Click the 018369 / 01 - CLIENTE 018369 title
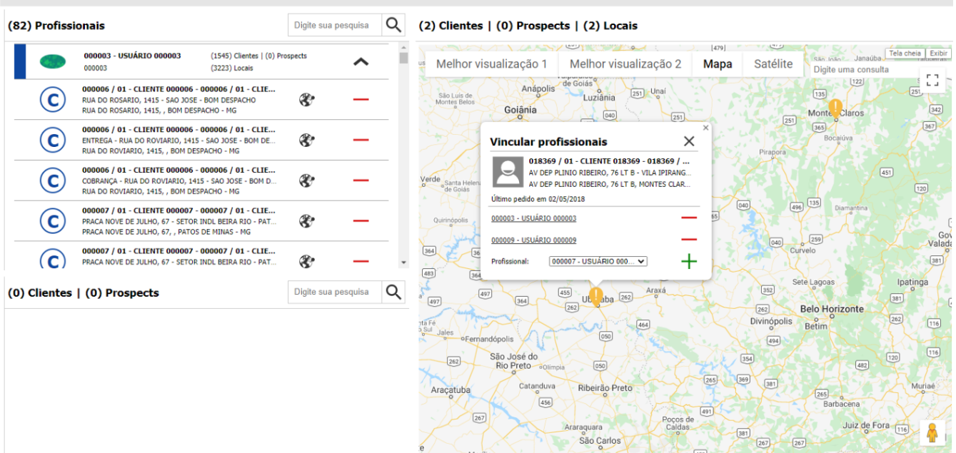This screenshot has height=453, width=956. pos(610,161)
